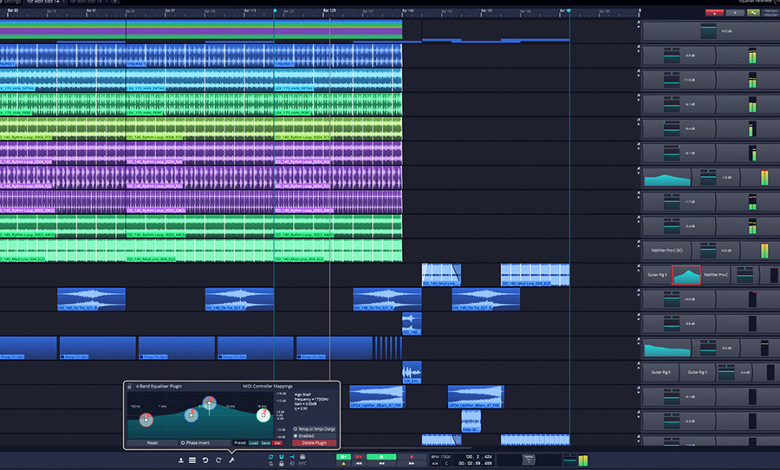Screen dimensions: 780x470
Task: Select the red-outlined EQ thumbnail next to Guitar Rig 5
Action: 686,275
